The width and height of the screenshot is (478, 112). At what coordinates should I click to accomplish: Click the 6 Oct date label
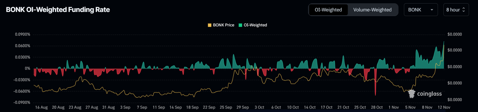click(276, 107)
